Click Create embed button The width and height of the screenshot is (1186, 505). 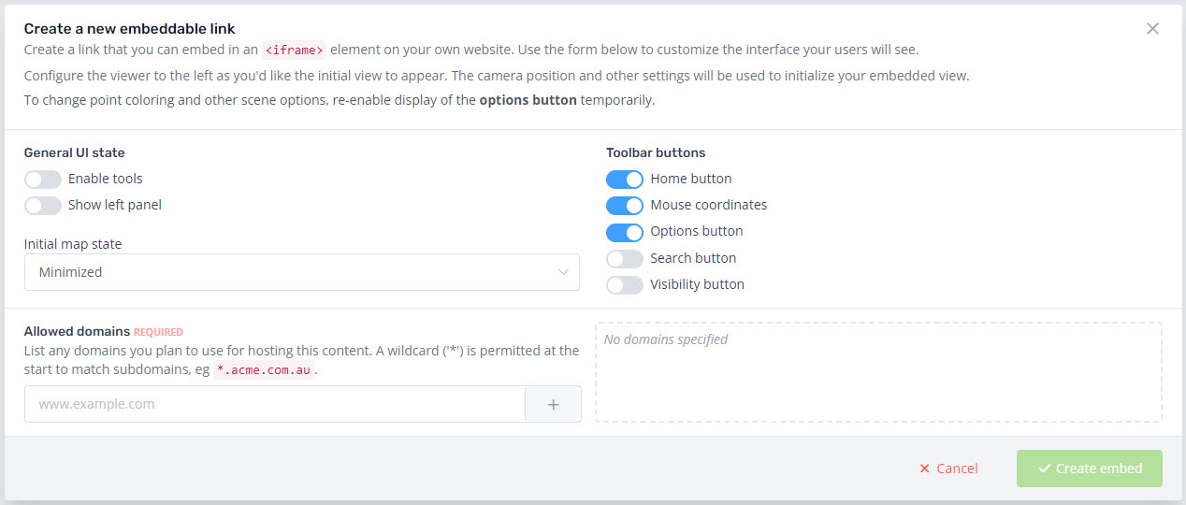pos(1090,469)
